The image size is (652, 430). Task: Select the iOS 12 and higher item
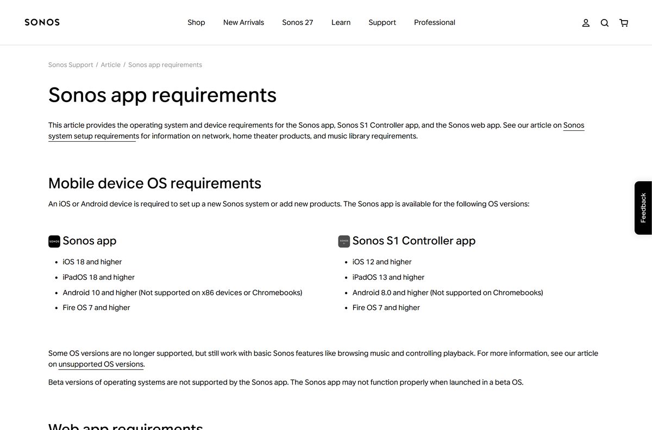[x=382, y=262]
